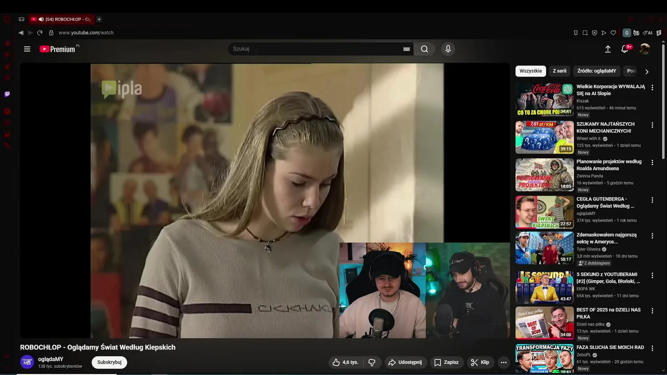Open the ad blocker shield icon
The height and width of the screenshot is (375, 667).
595,33
